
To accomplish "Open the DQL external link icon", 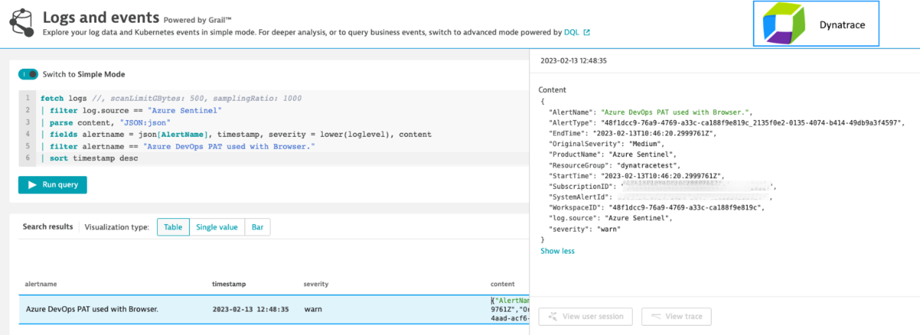I will pos(587,32).
